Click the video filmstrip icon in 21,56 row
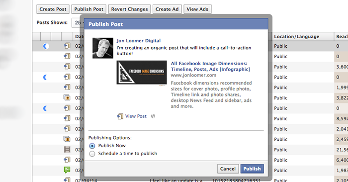 (x=67, y=149)
